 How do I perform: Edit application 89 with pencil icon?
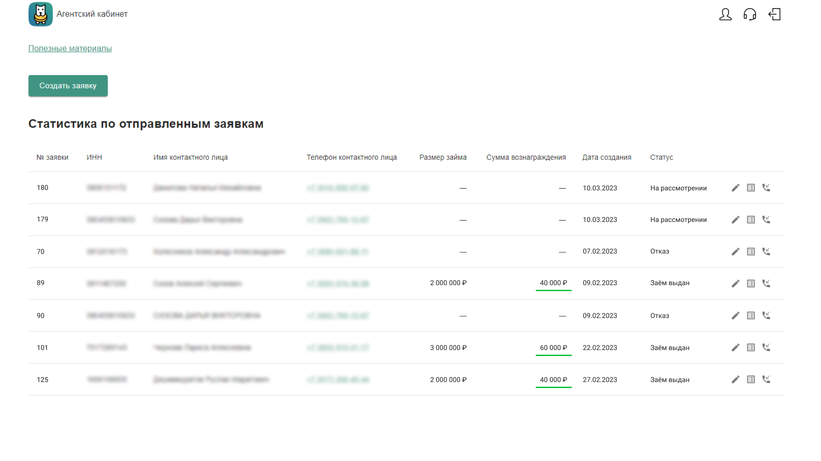[735, 283]
